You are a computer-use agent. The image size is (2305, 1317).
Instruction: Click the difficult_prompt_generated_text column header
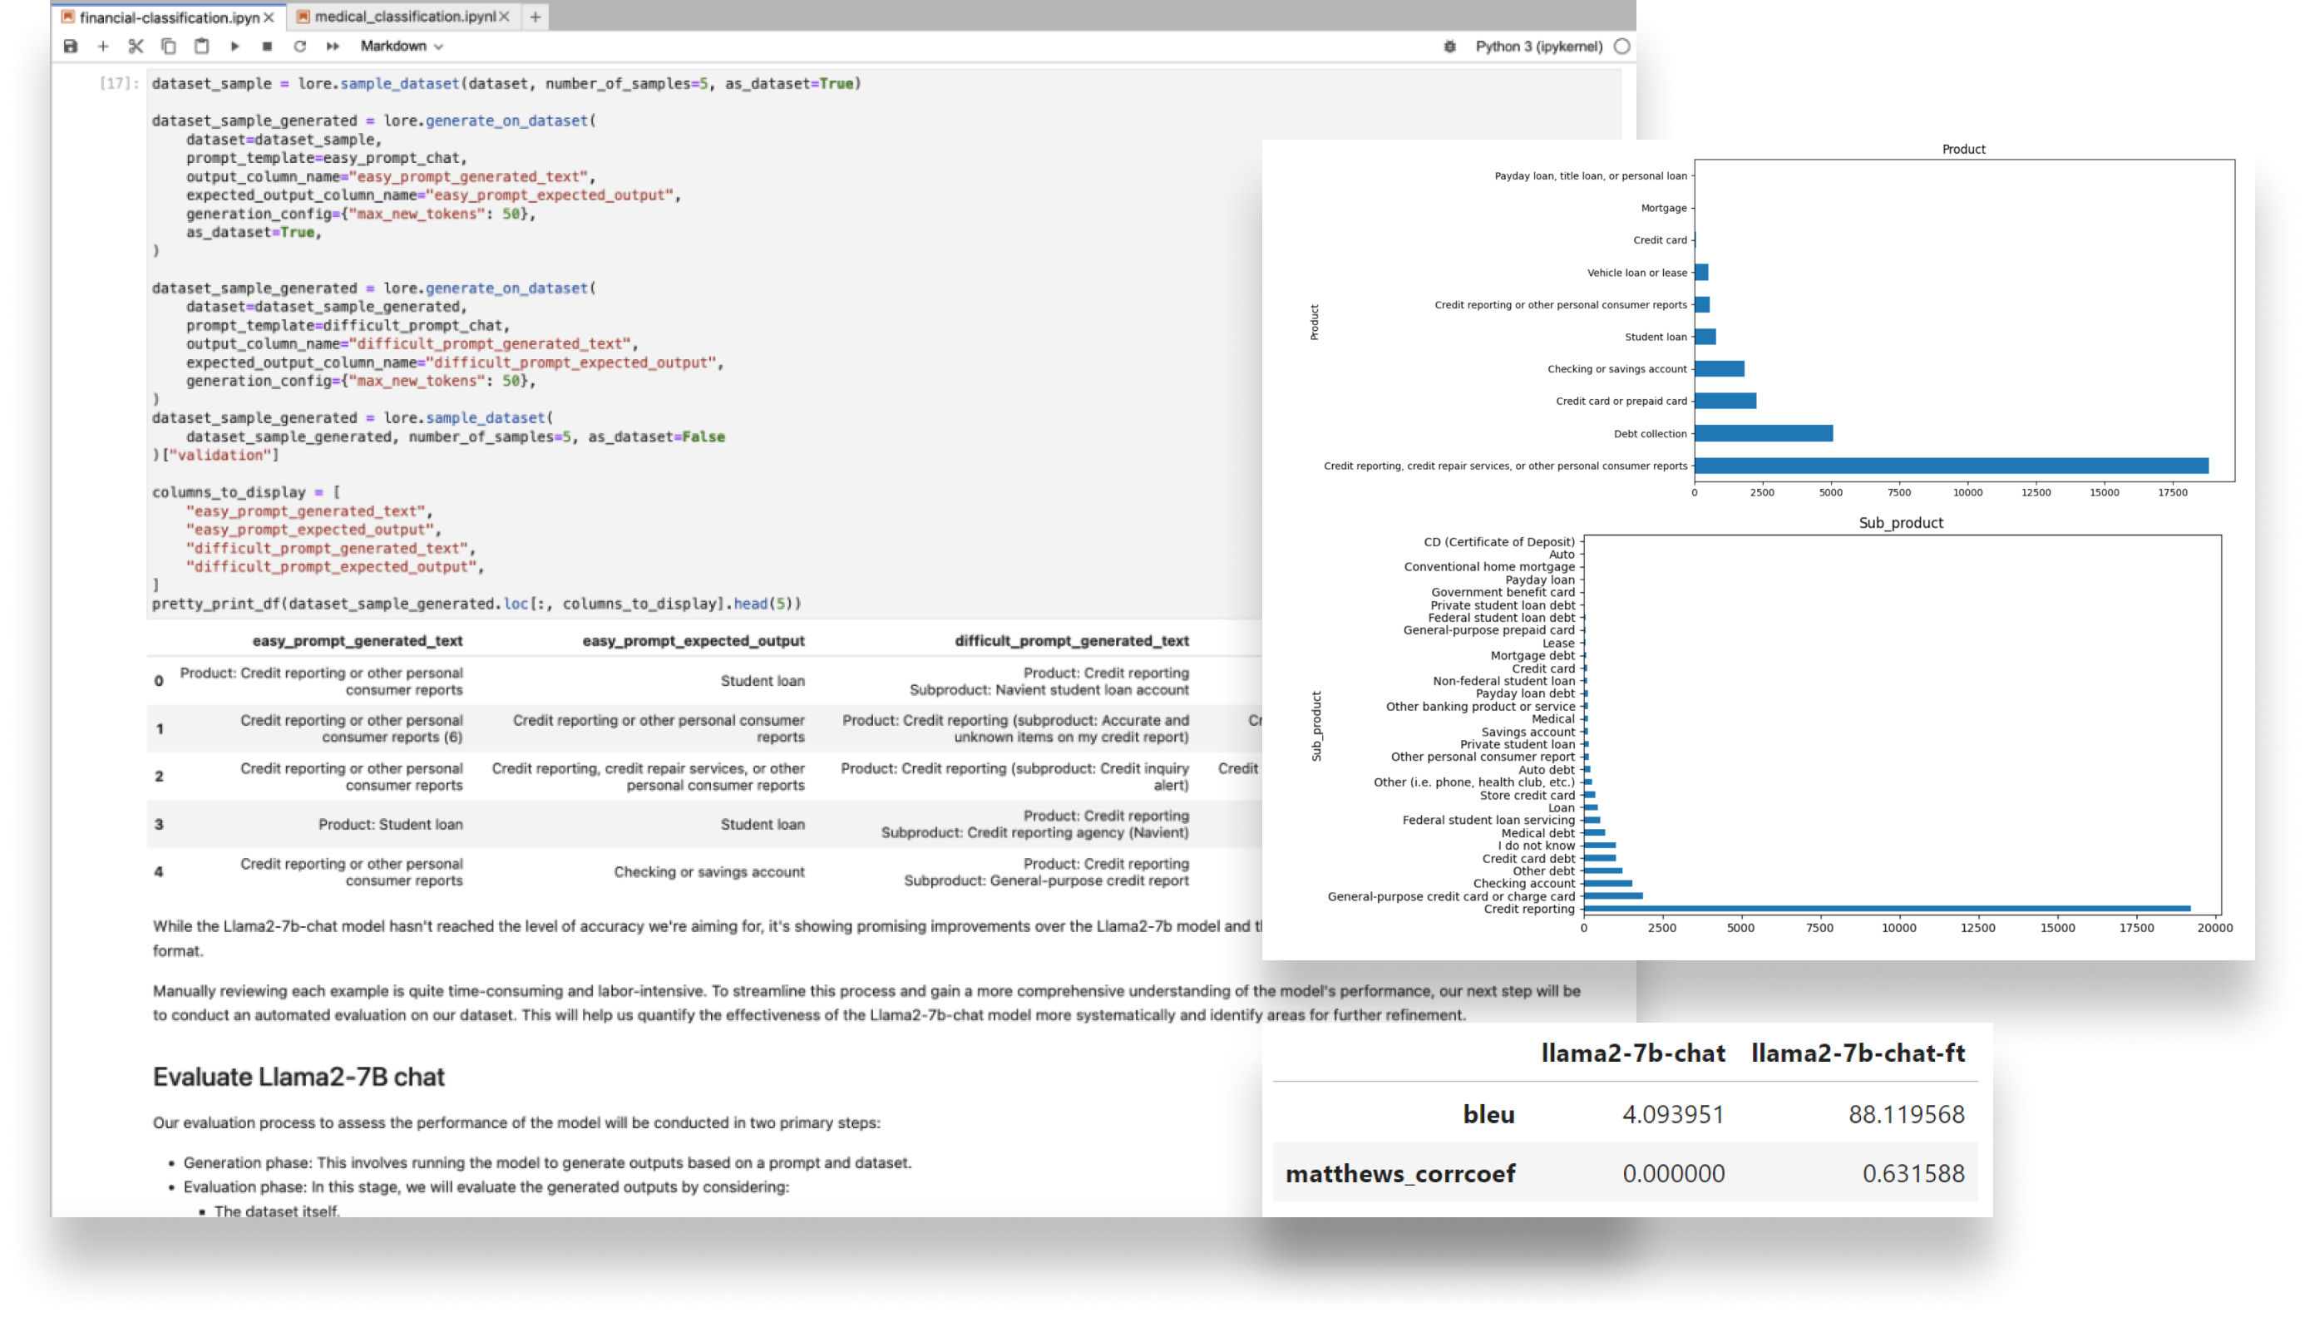point(1072,640)
